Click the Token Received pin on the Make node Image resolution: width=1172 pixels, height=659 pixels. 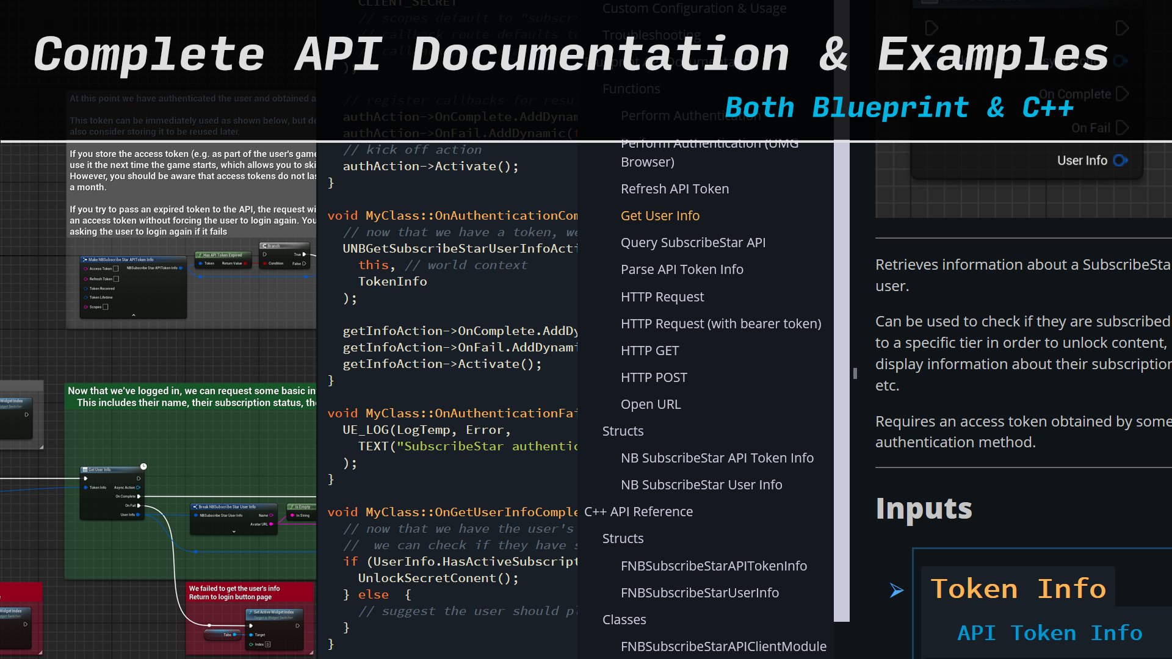pyautogui.click(x=86, y=289)
